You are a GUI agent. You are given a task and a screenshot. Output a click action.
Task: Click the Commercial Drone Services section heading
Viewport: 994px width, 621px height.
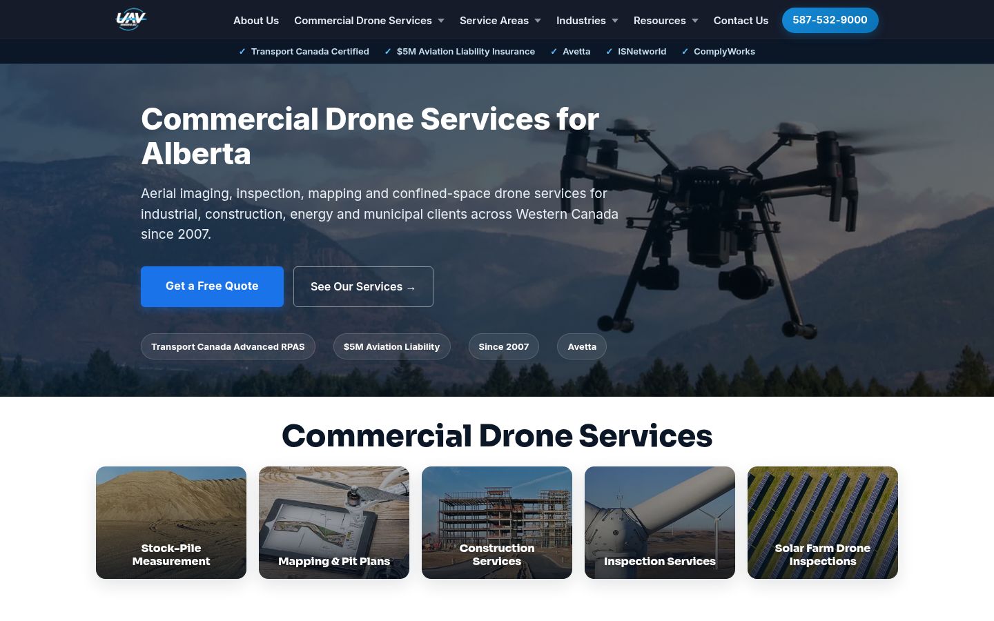click(x=497, y=435)
